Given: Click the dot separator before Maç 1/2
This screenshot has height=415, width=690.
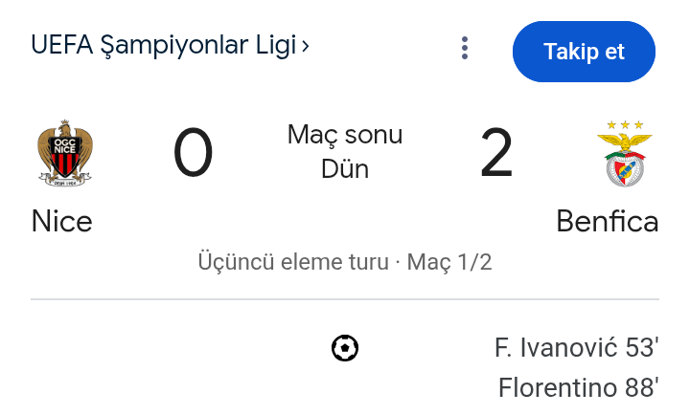Looking at the screenshot, I should [398, 261].
